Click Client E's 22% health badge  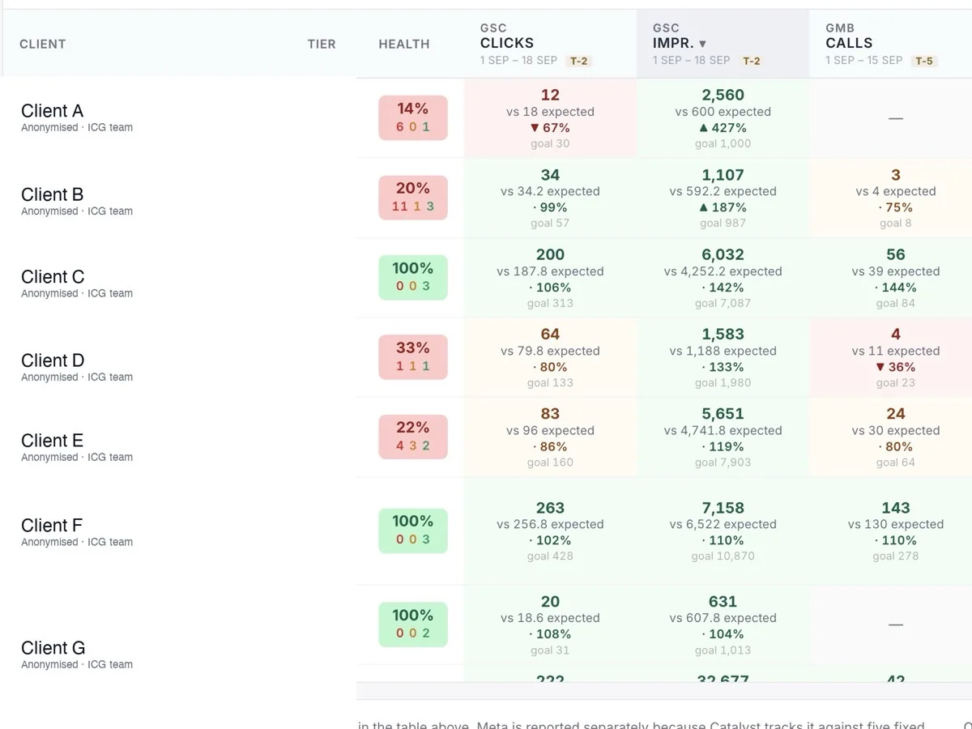click(413, 437)
